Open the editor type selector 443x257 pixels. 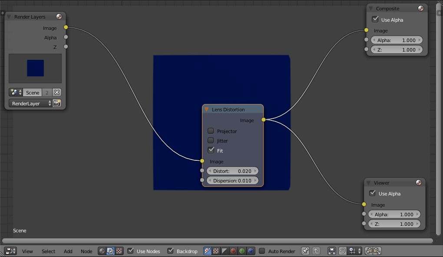pos(11,251)
